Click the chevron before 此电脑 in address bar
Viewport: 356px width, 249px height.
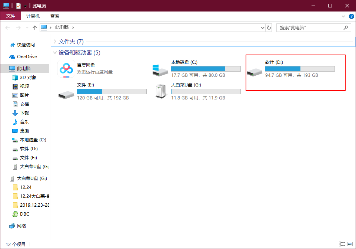click(50, 27)
